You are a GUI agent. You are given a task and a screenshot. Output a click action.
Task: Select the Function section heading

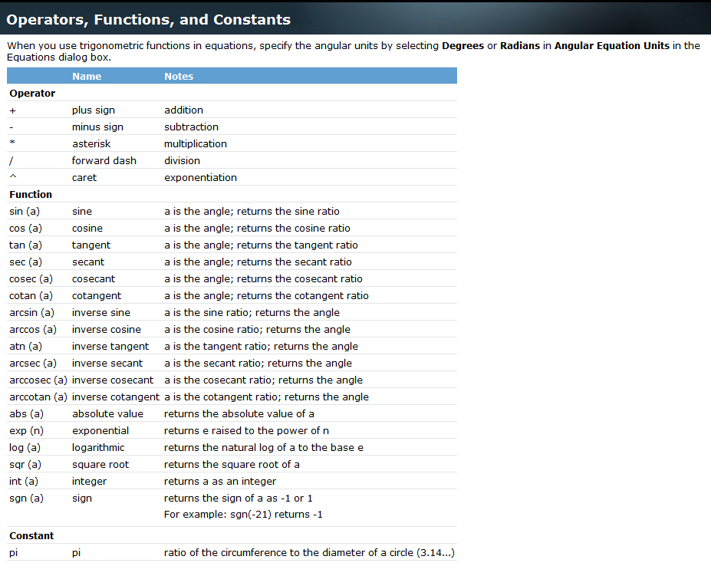click(x=31, y=194)
